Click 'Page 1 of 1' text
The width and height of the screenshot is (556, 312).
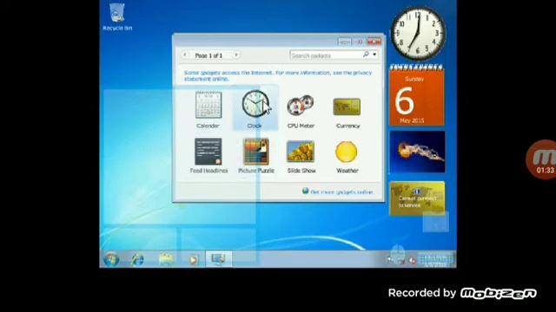208,55
